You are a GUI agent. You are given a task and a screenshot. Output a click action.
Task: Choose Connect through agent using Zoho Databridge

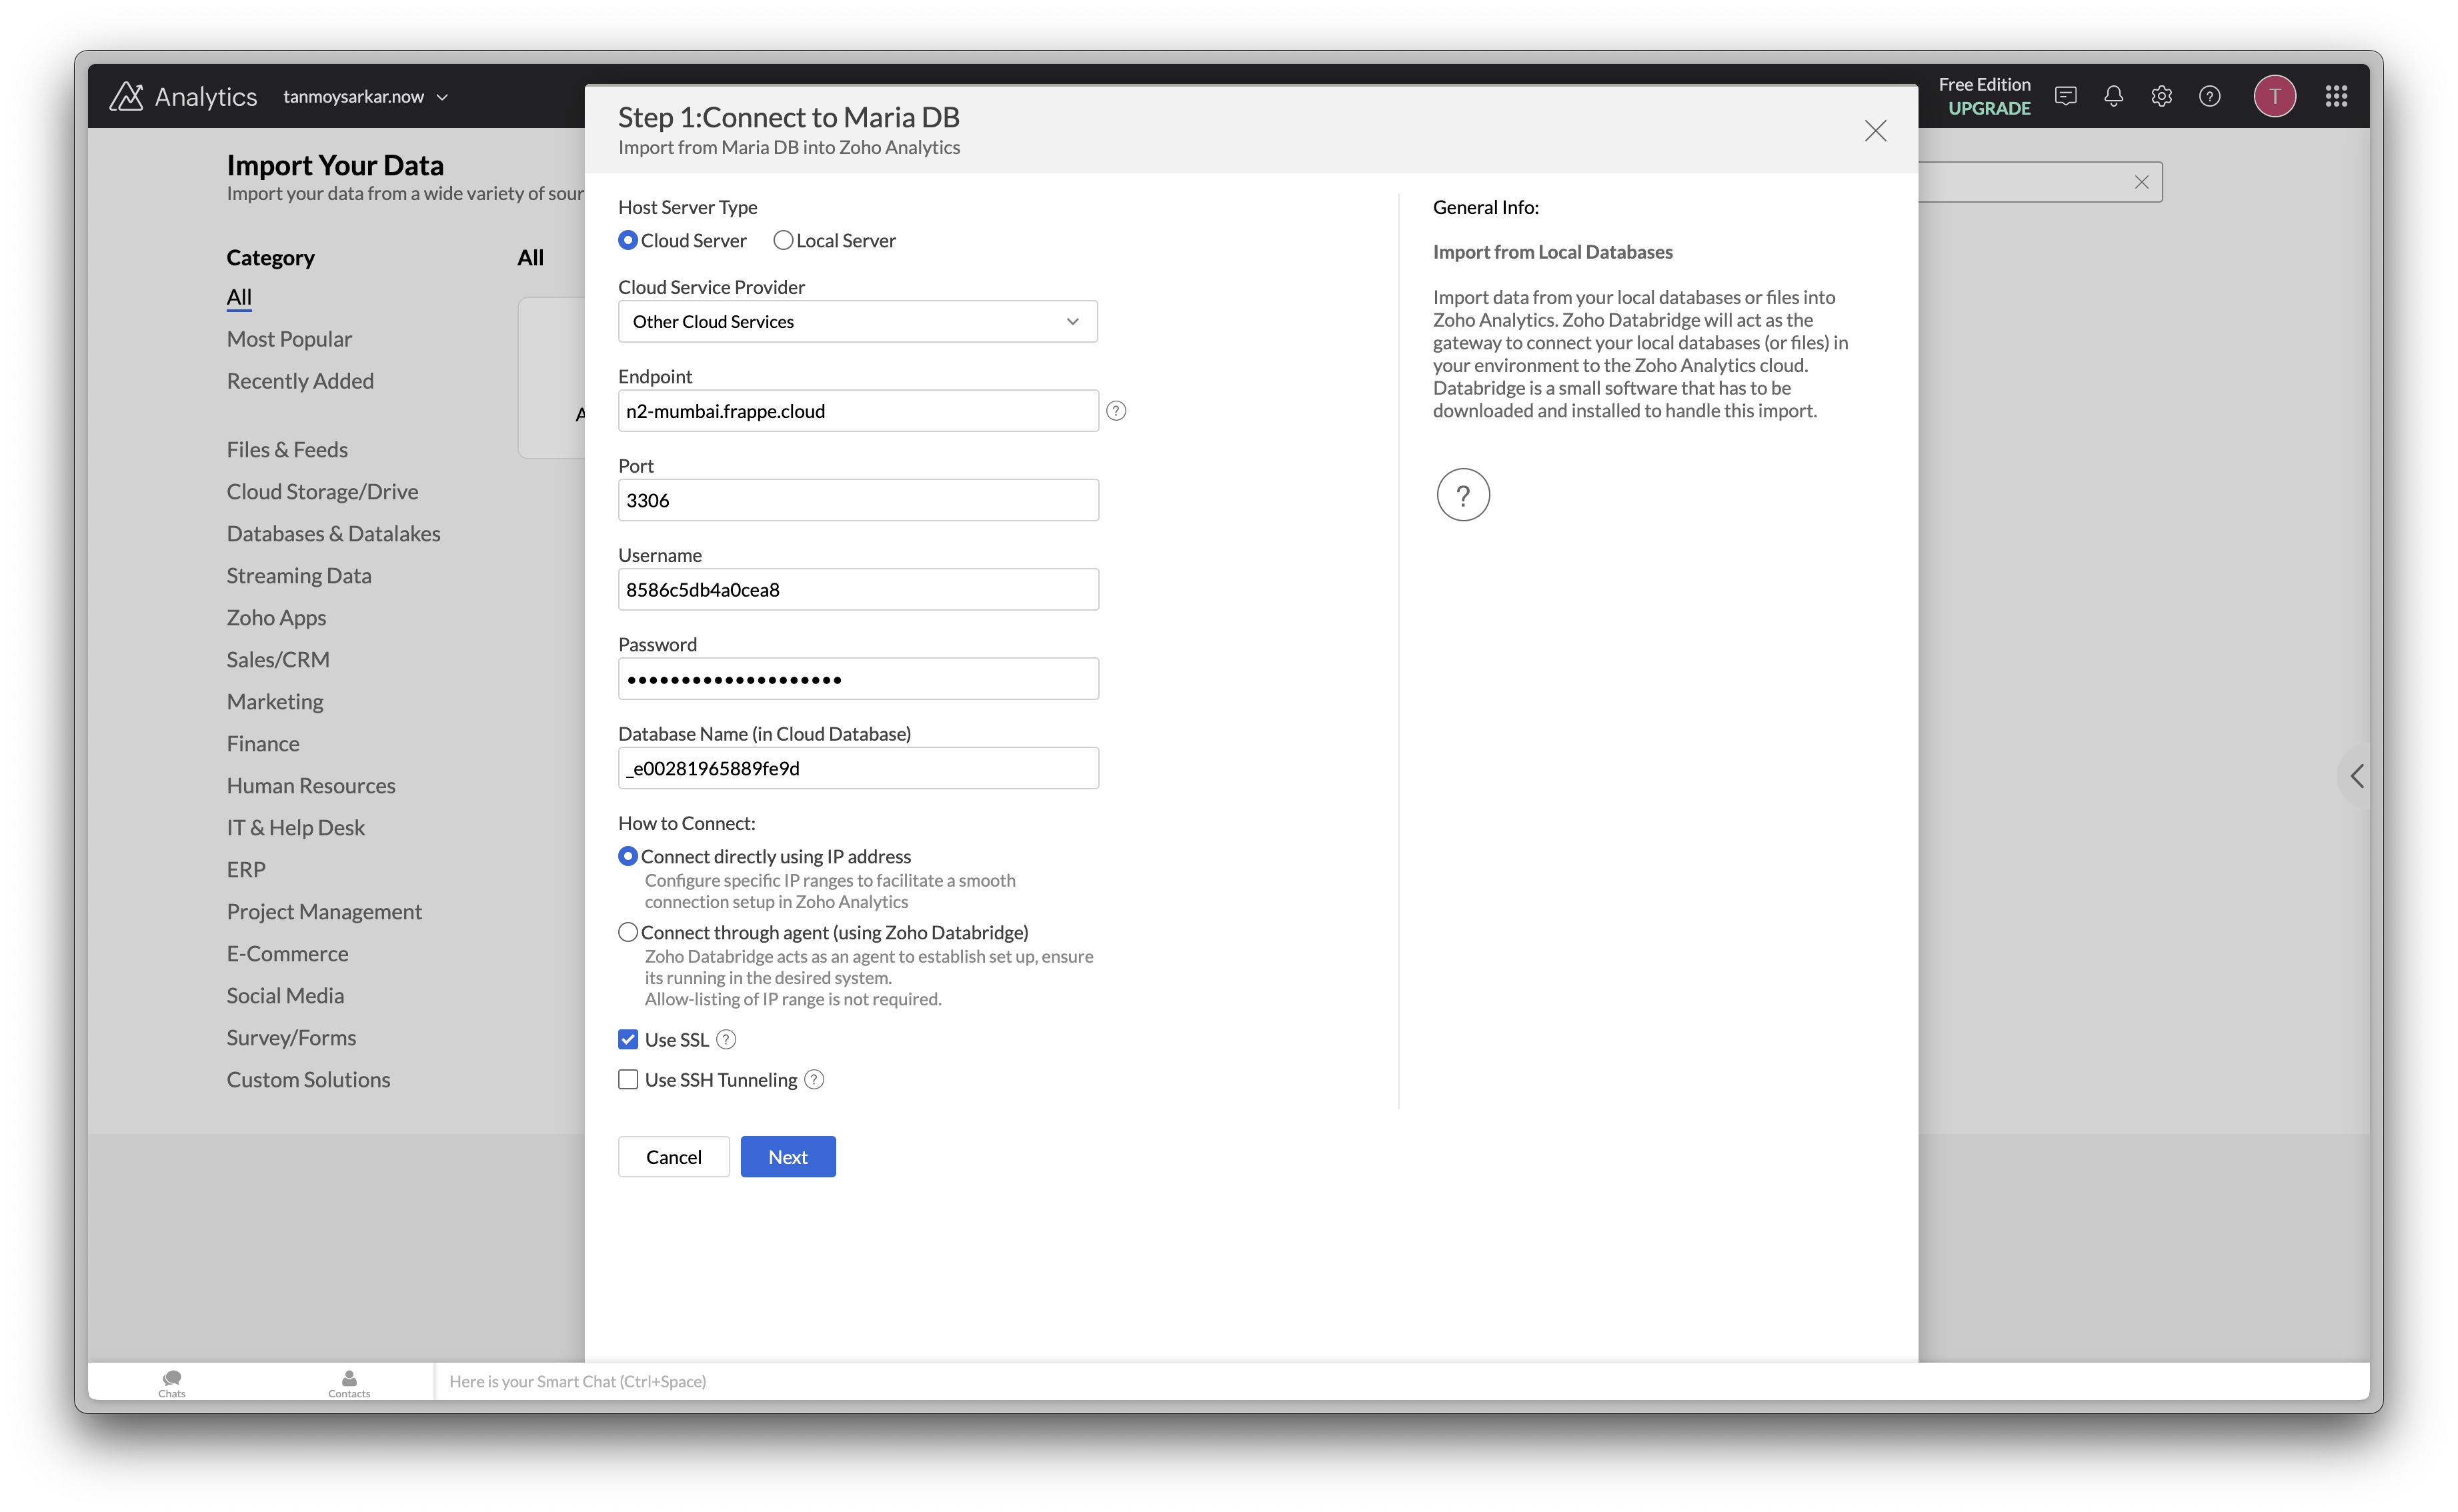tap(628, 932)
